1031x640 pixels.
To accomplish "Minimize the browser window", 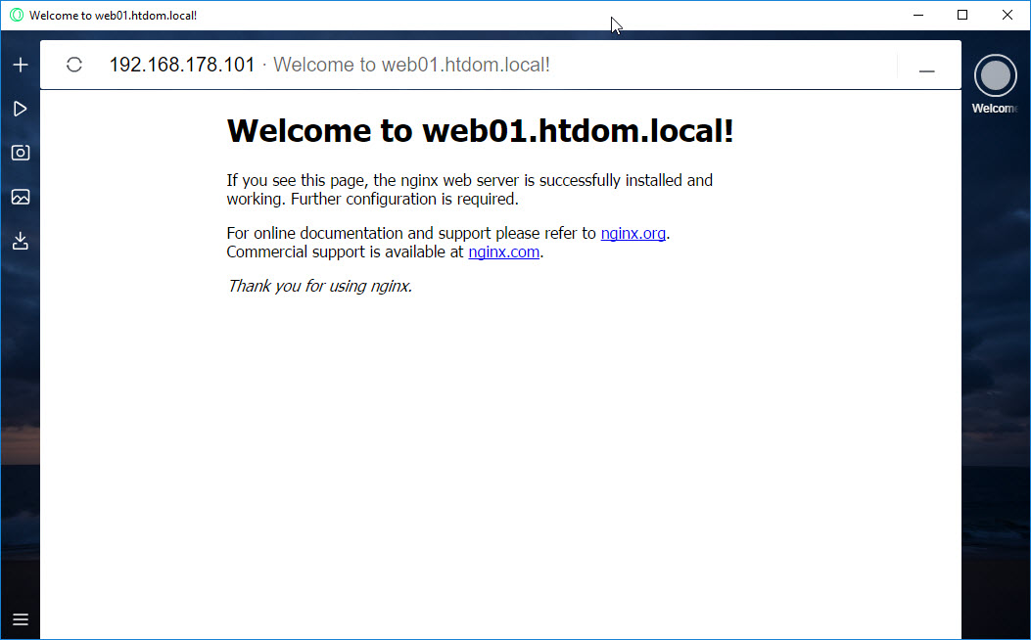I will pos(918,15).
